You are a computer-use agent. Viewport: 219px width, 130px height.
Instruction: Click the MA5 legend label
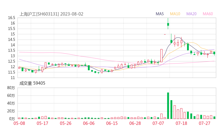[160, 14]
